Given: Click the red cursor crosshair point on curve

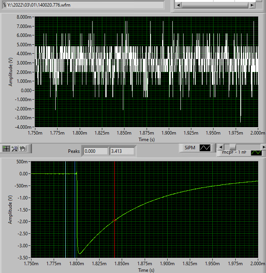Looking at the screenshot, I should 114,220.
